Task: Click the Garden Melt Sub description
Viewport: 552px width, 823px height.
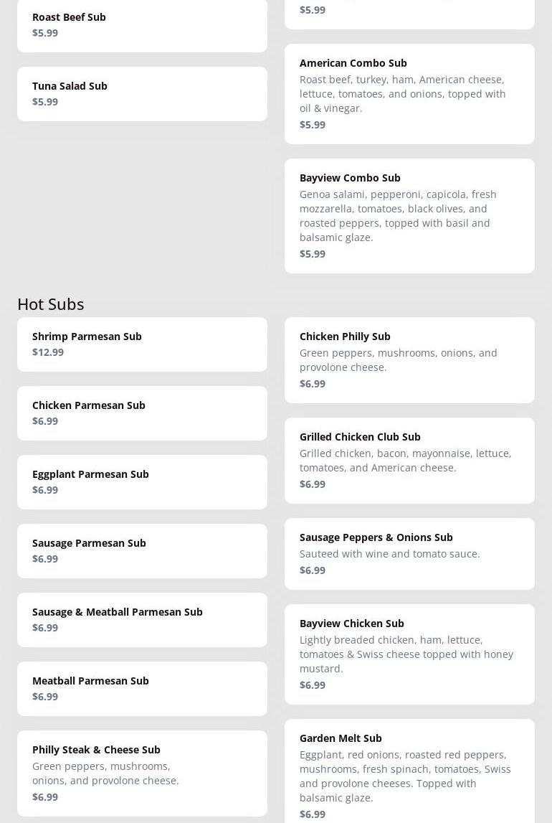Action: (405, 776)
